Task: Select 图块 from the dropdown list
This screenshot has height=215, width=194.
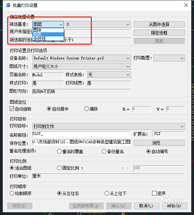Action: point(48,30)
